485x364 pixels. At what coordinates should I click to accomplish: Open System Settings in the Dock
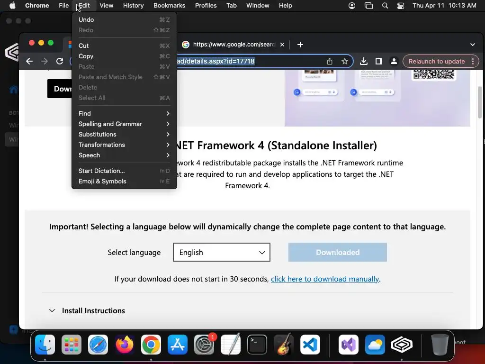(204, 345)
